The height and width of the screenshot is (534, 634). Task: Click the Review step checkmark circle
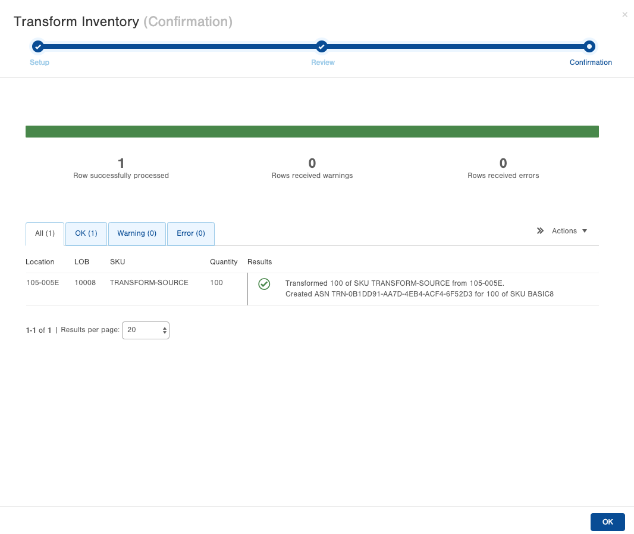point(321,46)
